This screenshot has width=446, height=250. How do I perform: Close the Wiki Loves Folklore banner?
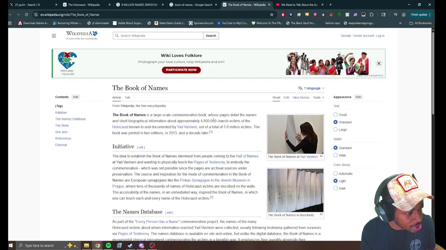379,63
